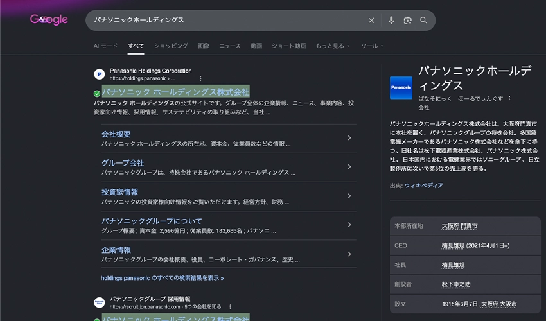Image resolution: width=546 pixels, height=321 pixels.
Task: Start voice search with the microphone icon
Action: (x=391, y=21)
